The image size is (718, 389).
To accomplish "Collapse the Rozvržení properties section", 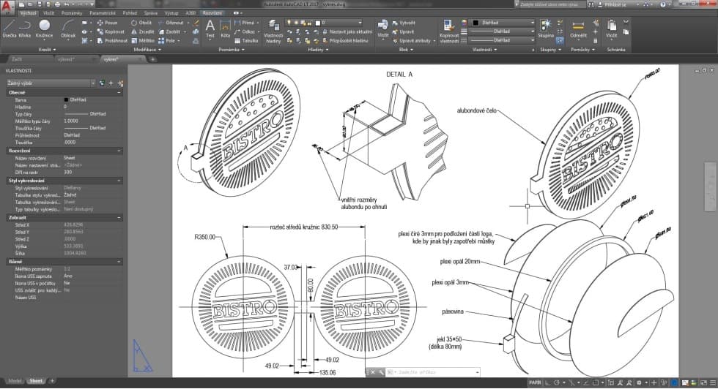I will (x=119, y=151).
